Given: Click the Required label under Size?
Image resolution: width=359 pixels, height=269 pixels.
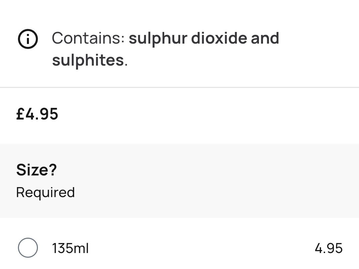Looking at the screenshot, I should 45,192.
